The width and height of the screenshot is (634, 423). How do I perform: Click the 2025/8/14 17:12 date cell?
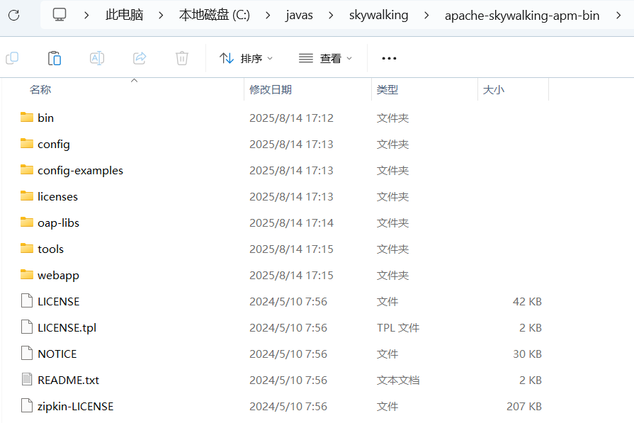pos(291,118)
